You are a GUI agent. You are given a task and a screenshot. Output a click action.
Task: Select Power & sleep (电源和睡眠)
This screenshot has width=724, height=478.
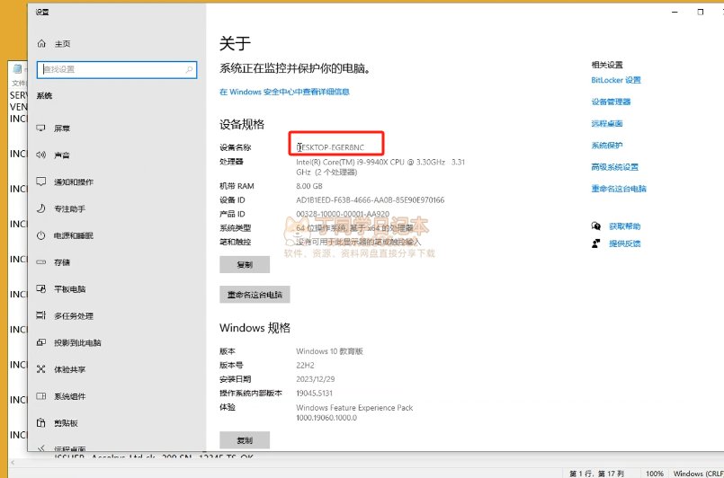pyautogui.click(x=73, y=235)
